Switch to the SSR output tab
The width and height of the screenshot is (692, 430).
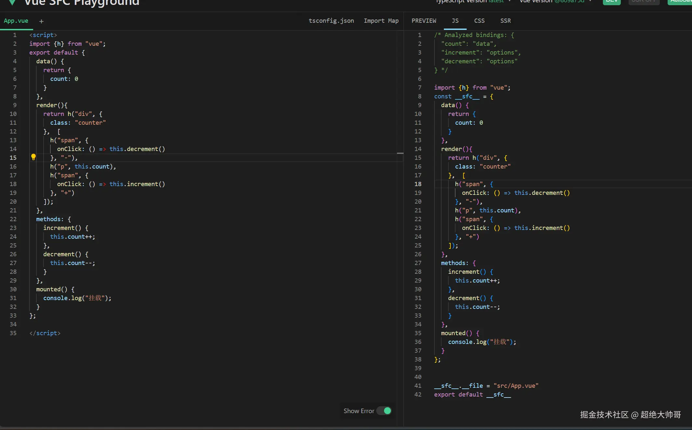point(505,21)
